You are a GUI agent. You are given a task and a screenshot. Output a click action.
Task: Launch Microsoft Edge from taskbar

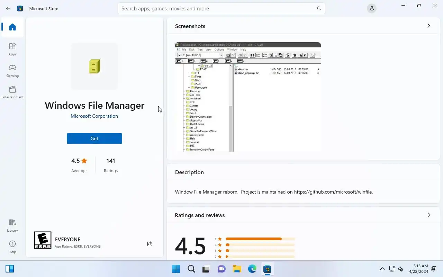(x=252, y=269)
